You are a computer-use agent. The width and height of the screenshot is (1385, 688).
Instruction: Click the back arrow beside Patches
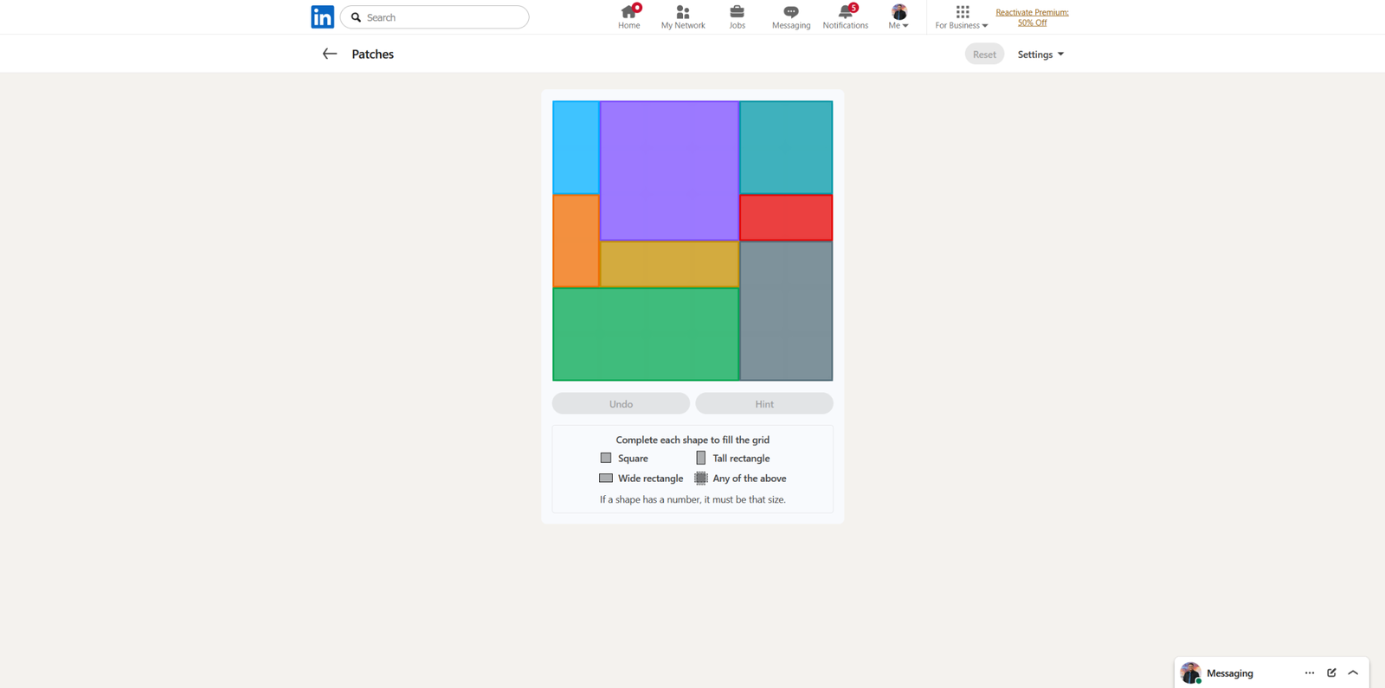pyautogui.click(x=329, y=54)
